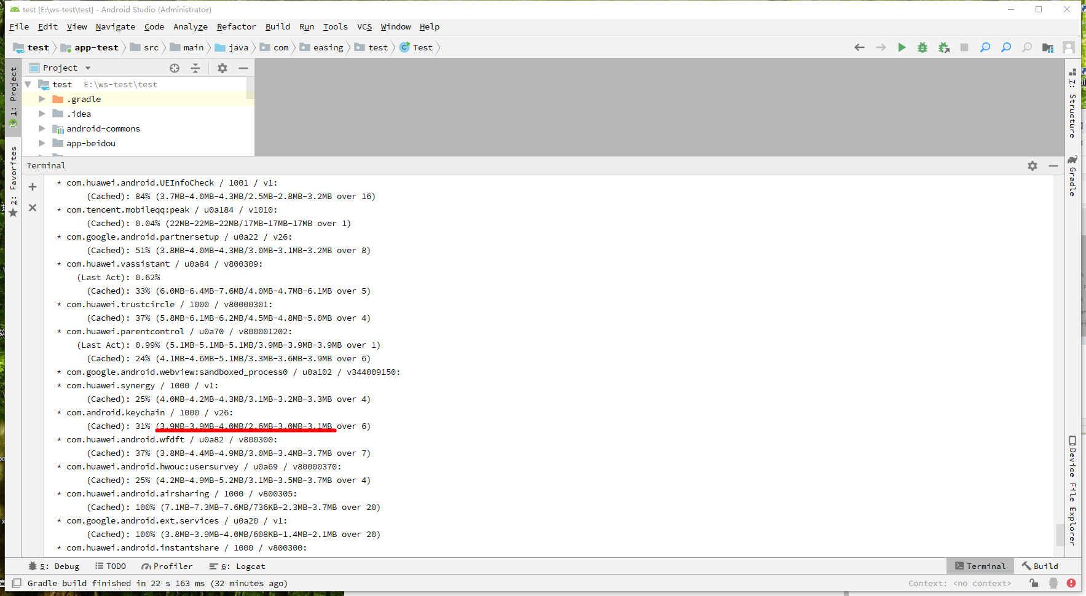Toggle tool window bars icon at bottom left
Viewport: 1086px width, 596px height.
(x=17, y=583)
